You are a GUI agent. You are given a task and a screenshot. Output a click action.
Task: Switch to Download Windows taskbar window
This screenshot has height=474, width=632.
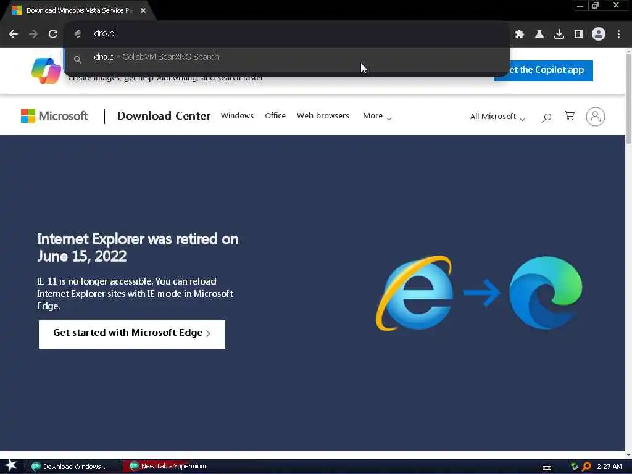(73, 467)
